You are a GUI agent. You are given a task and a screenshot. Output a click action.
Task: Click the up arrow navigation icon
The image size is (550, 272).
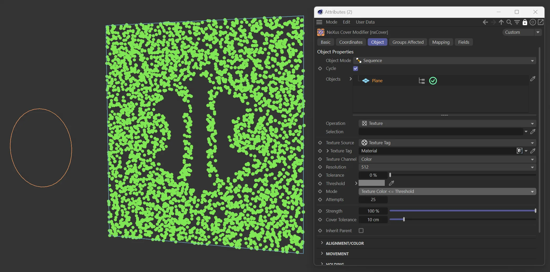[501, 22]
